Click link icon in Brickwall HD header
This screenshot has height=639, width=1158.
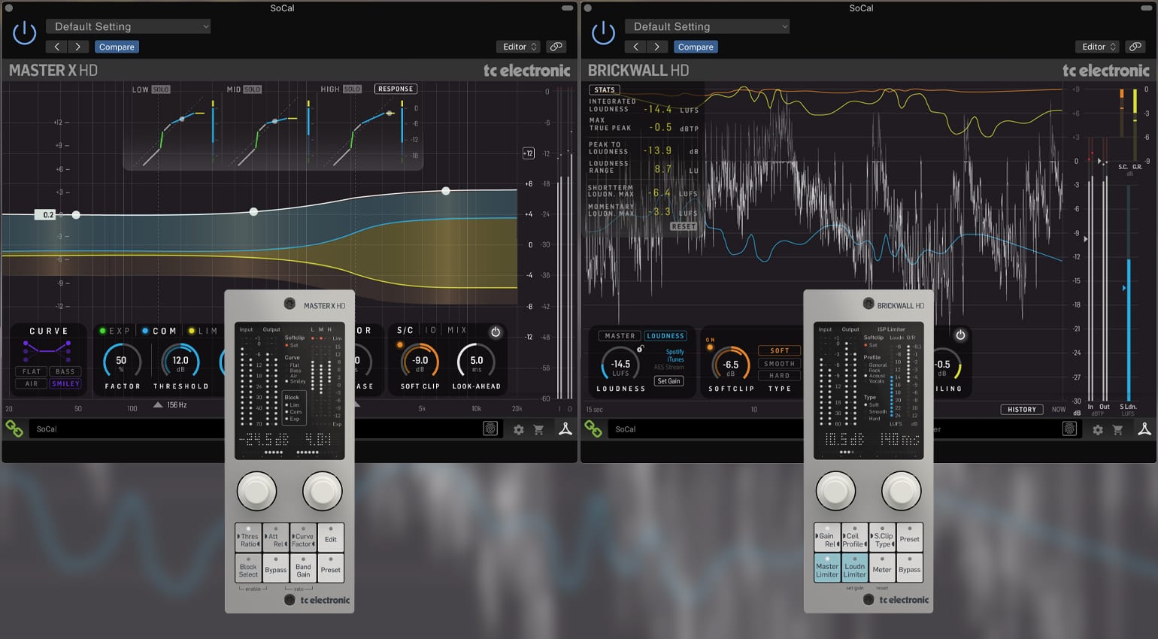pyautogui.click(x=1135, y=47)
